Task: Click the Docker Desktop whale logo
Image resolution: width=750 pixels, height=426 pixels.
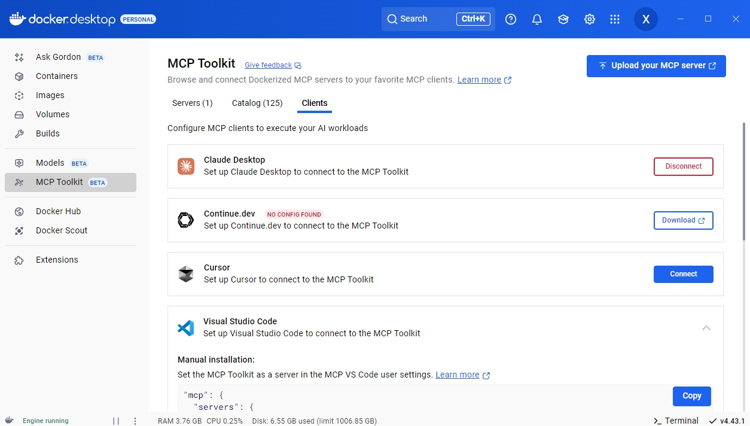Action: pyautogui.click(x=17, y=19)
